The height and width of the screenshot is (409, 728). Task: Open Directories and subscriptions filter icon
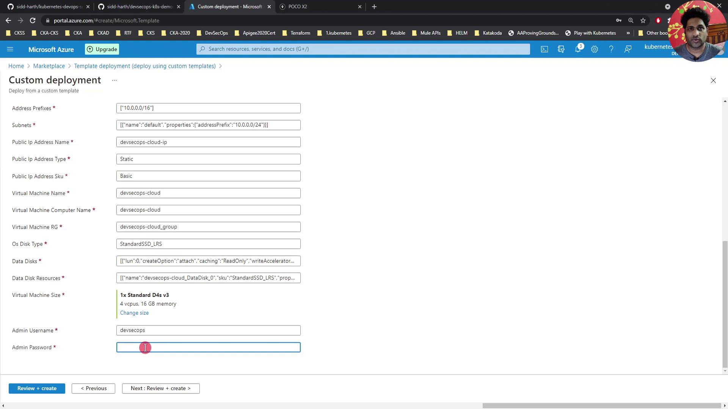(561, 49)
